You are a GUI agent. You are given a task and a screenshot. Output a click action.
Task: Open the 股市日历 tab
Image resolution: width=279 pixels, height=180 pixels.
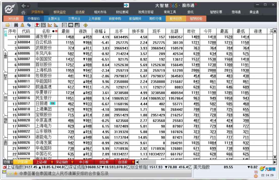(x=176, y=18)
